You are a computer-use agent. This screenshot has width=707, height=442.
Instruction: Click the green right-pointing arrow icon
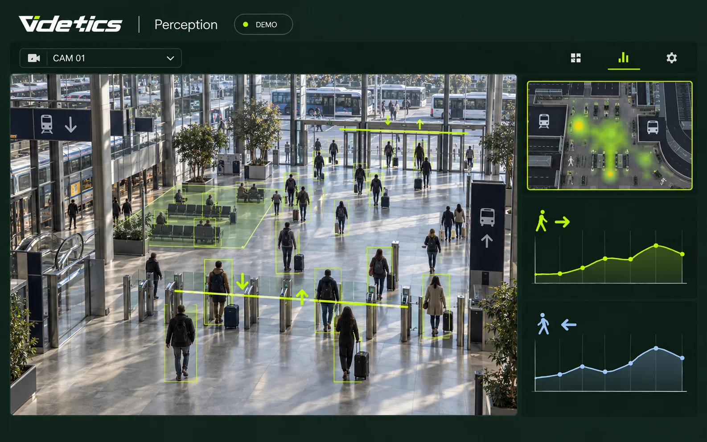563,221
